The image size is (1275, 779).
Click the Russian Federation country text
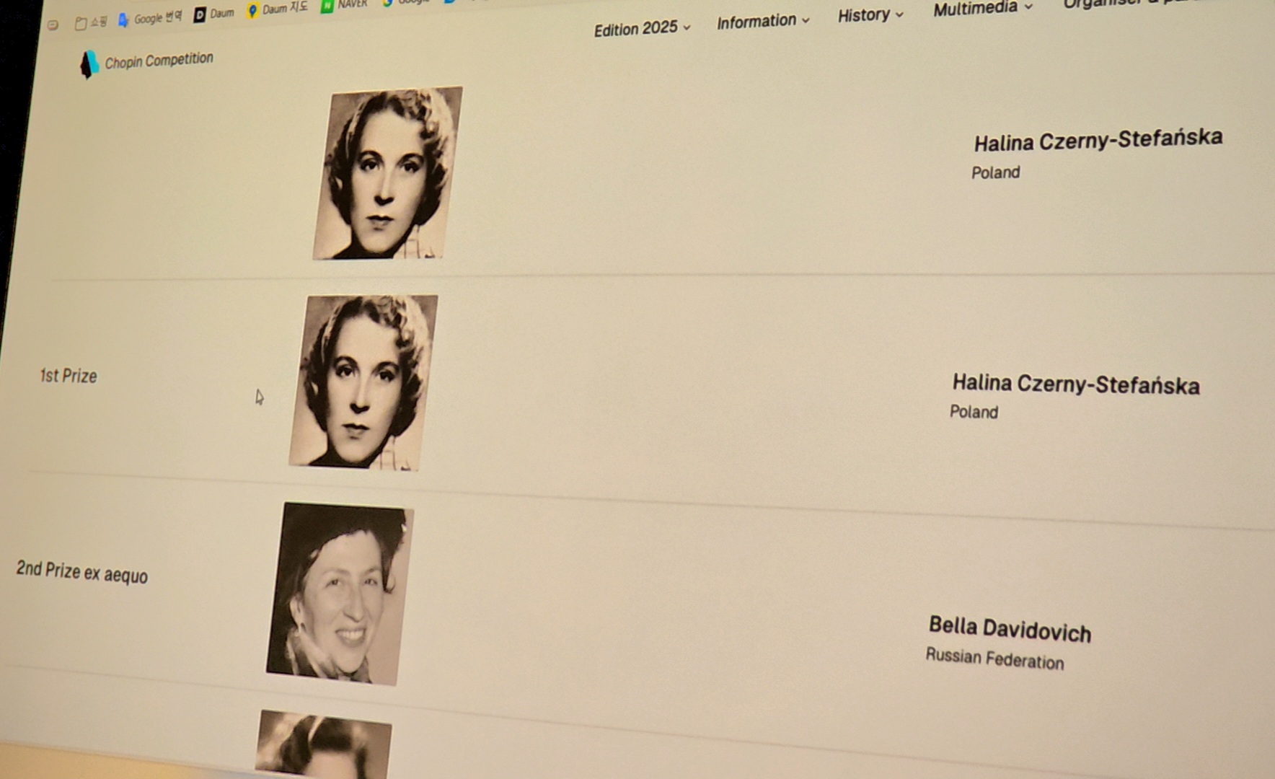pyautogui.click(x=994, y=659)
